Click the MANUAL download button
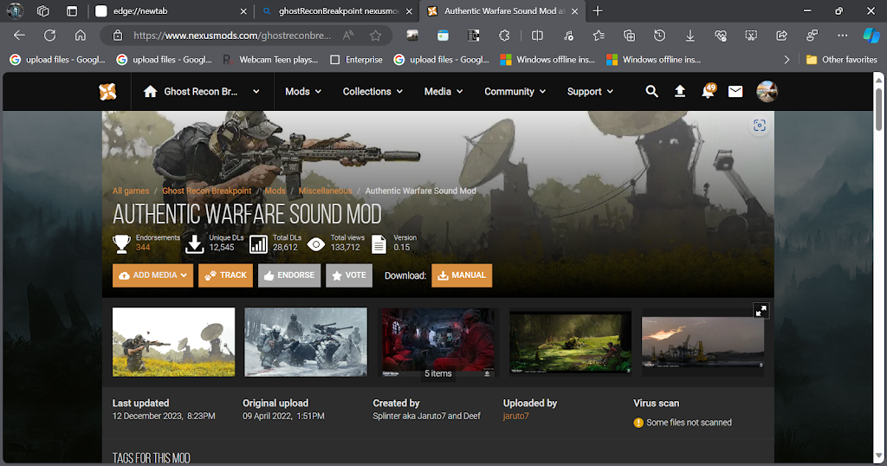 click(x=462, y=275)
